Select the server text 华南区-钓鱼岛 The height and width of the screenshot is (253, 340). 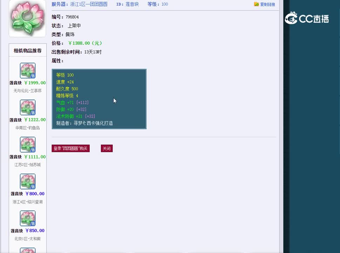click(28, 128)
